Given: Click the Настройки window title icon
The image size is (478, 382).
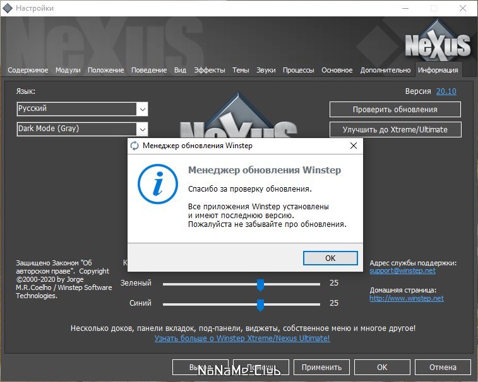Looking at the screenshot, I should click(8, 8).
